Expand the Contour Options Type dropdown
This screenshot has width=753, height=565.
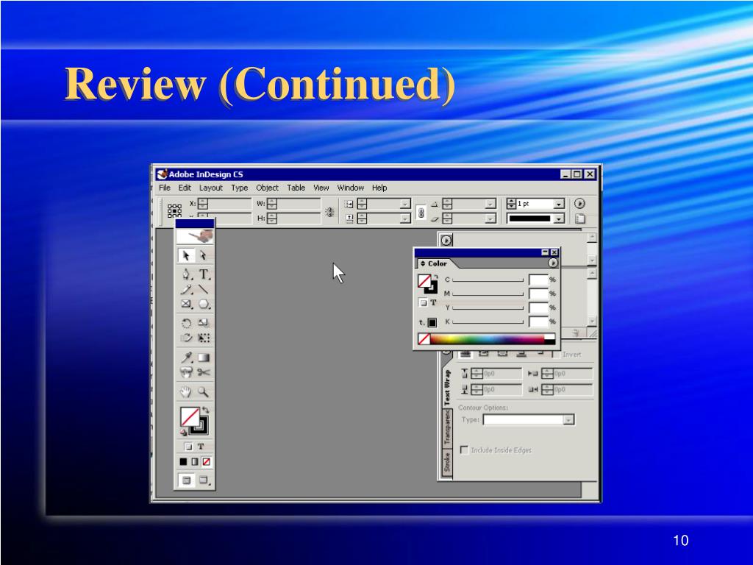568,420
